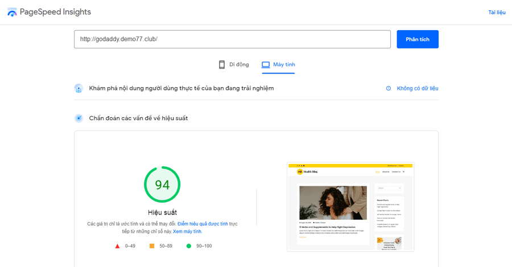Viewport: 512px width, 267px height.
Task: Open the Xem máy tính calculator link
Action: [187, 231]
